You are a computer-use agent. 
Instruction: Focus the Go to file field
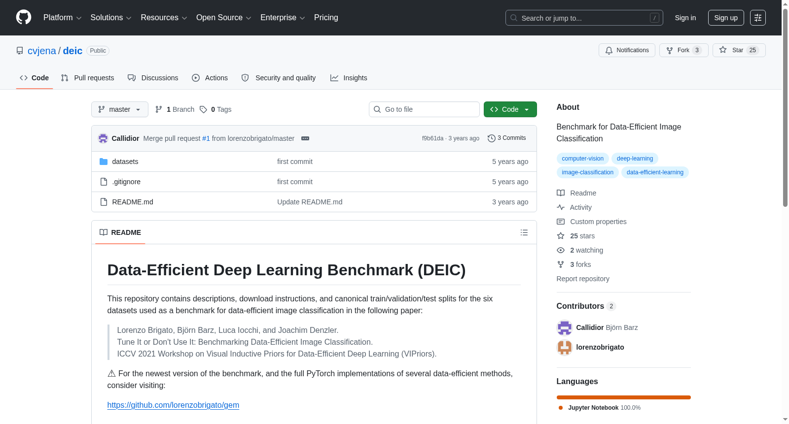tap(424, 109)
